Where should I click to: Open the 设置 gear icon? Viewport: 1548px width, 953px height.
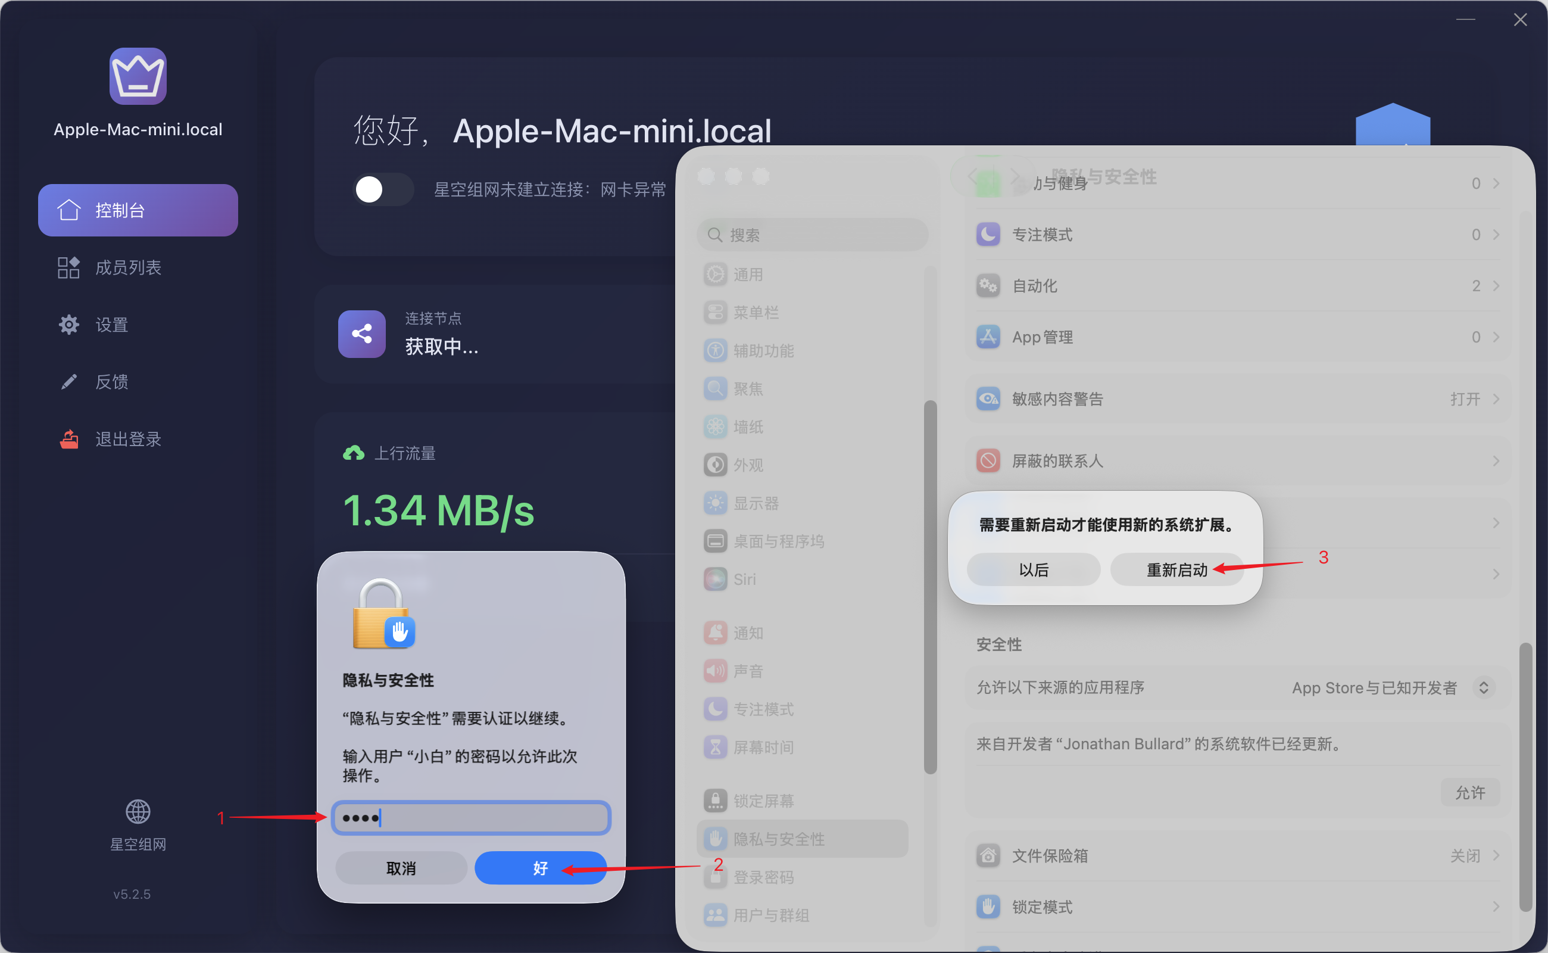pyautogui.click(x=68, y=324)
